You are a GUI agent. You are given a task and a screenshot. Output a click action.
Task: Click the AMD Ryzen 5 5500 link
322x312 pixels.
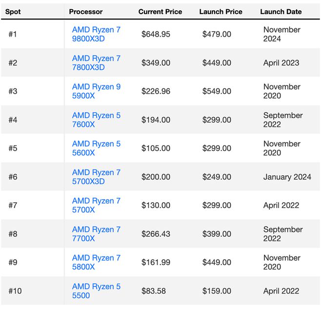pos(96,291)
